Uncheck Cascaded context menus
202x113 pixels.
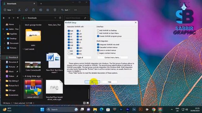pos(98,47)
